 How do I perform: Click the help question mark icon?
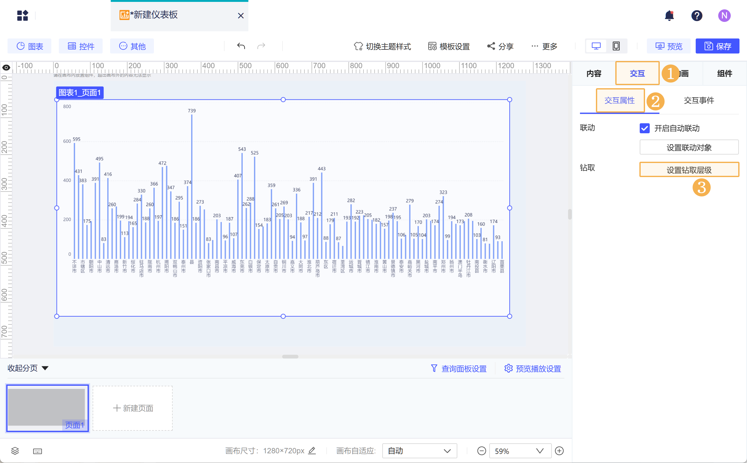697,15
